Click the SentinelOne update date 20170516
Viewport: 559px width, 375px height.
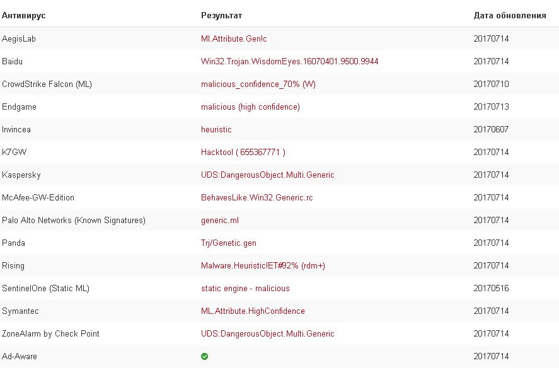491,289
